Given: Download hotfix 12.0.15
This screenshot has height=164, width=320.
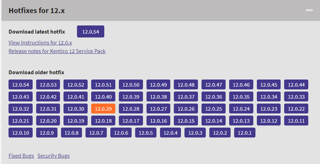Looking at the screenshot, I should (x=186, y=121).
